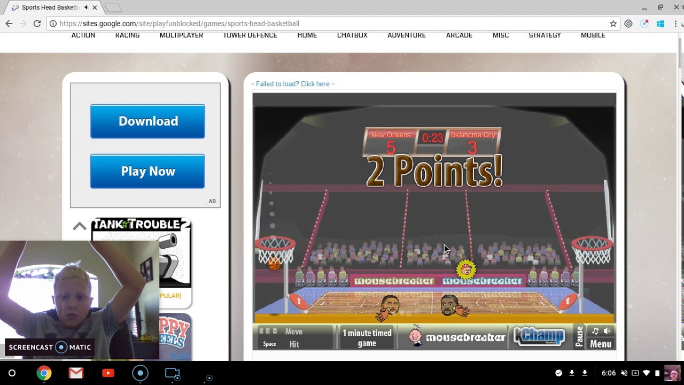Reload the page with the refresh icon

(x=37, y=24)
